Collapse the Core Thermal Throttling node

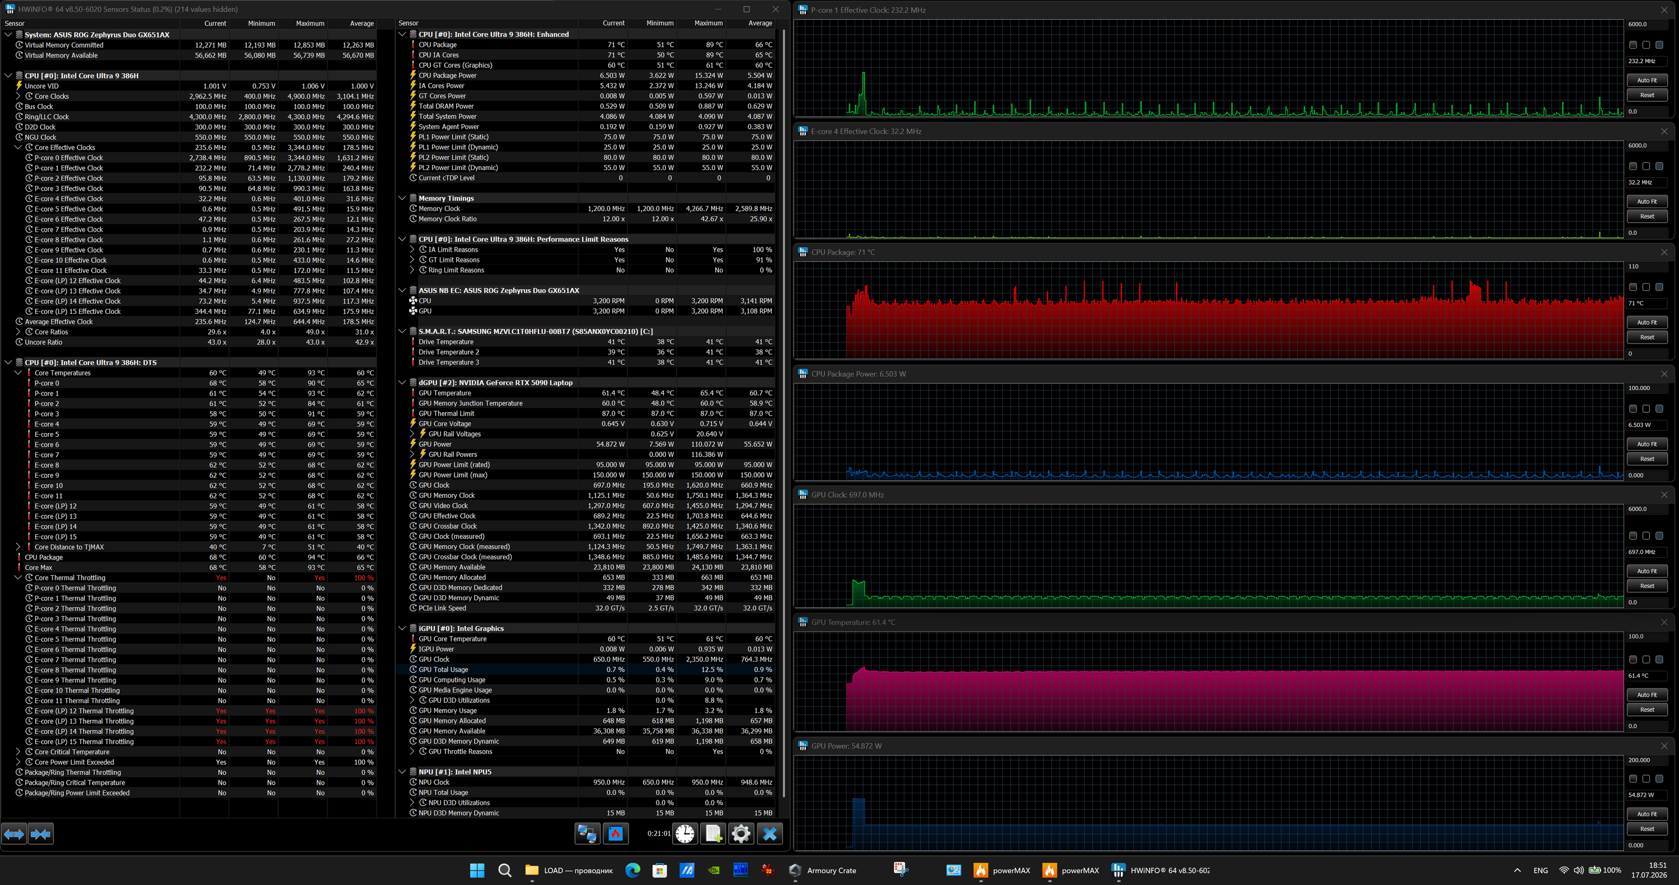click(18, 577)
